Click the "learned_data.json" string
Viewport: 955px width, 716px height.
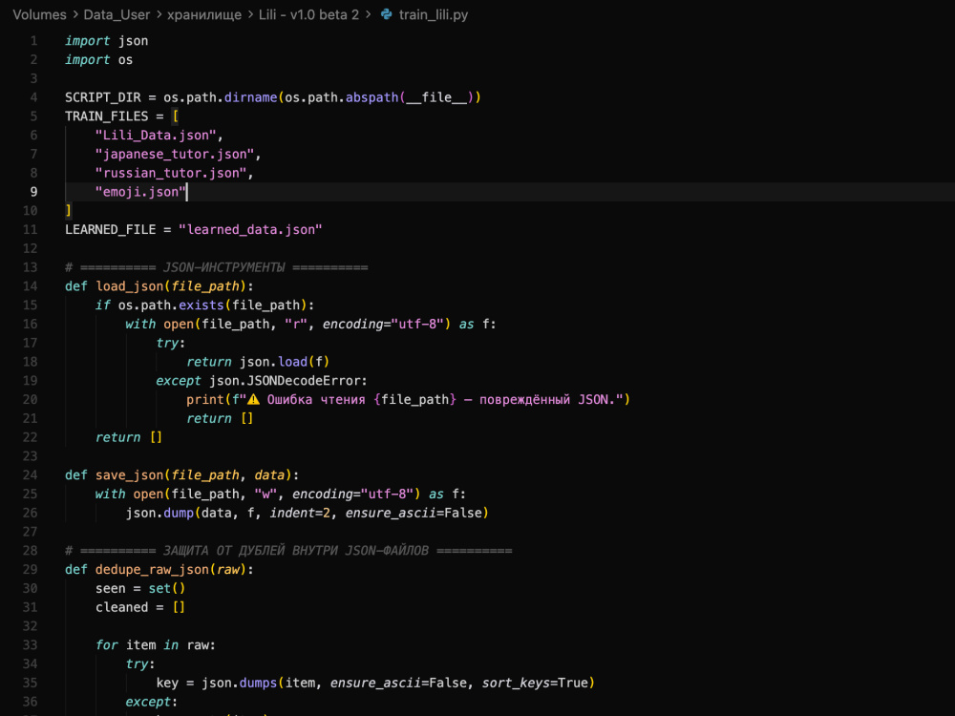point(250,229)
